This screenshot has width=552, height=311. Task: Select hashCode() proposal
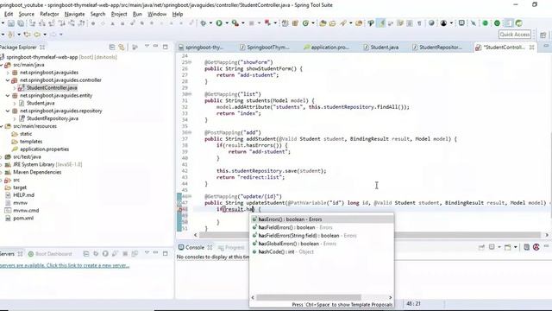click(322, 251)
